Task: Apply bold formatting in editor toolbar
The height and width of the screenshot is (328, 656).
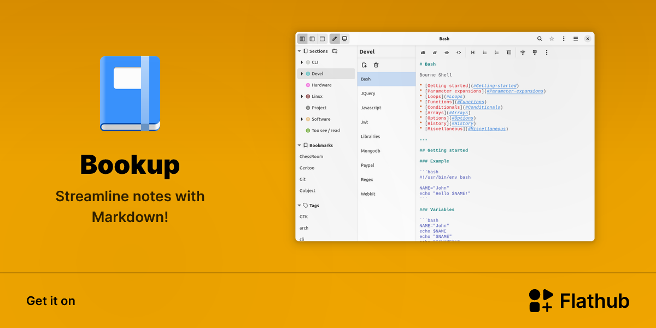Action: pos(423,52)
